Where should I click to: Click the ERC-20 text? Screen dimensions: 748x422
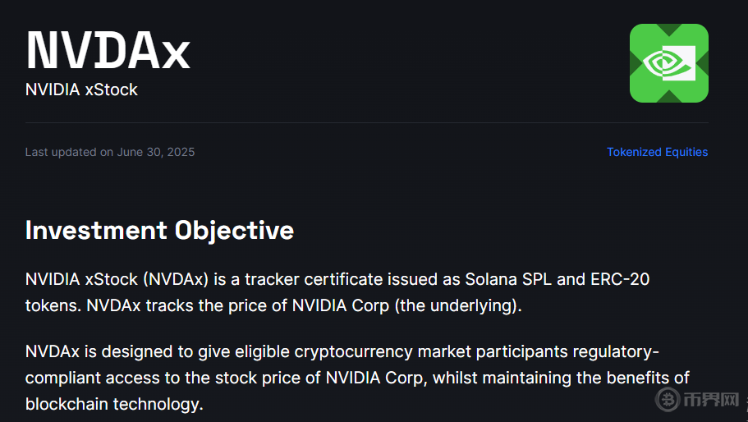tap(620, 279)
